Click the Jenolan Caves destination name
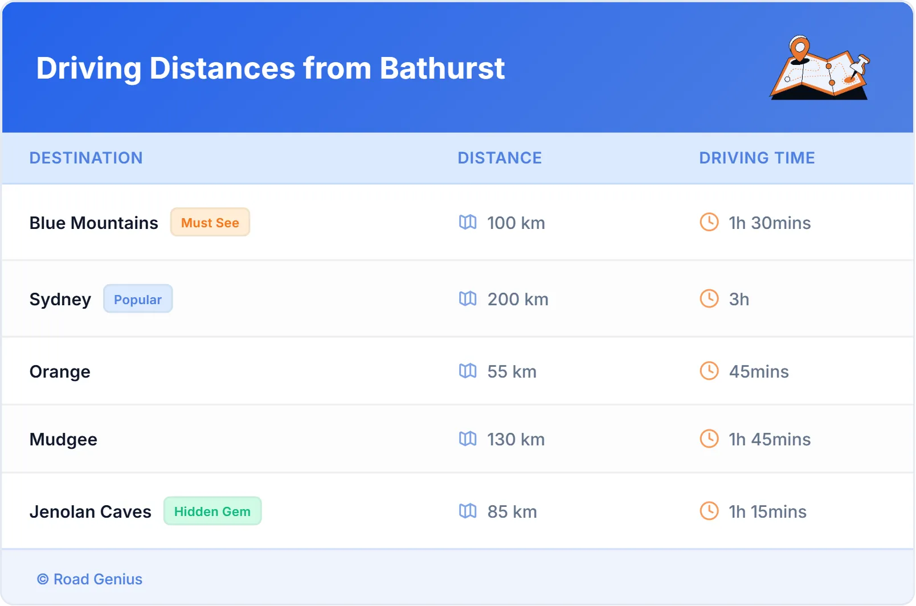Image resolution: width=916 pixels, height=606 pixels. 91,511
